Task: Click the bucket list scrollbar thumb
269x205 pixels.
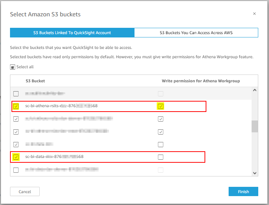Action: click(x=255, y=126)
